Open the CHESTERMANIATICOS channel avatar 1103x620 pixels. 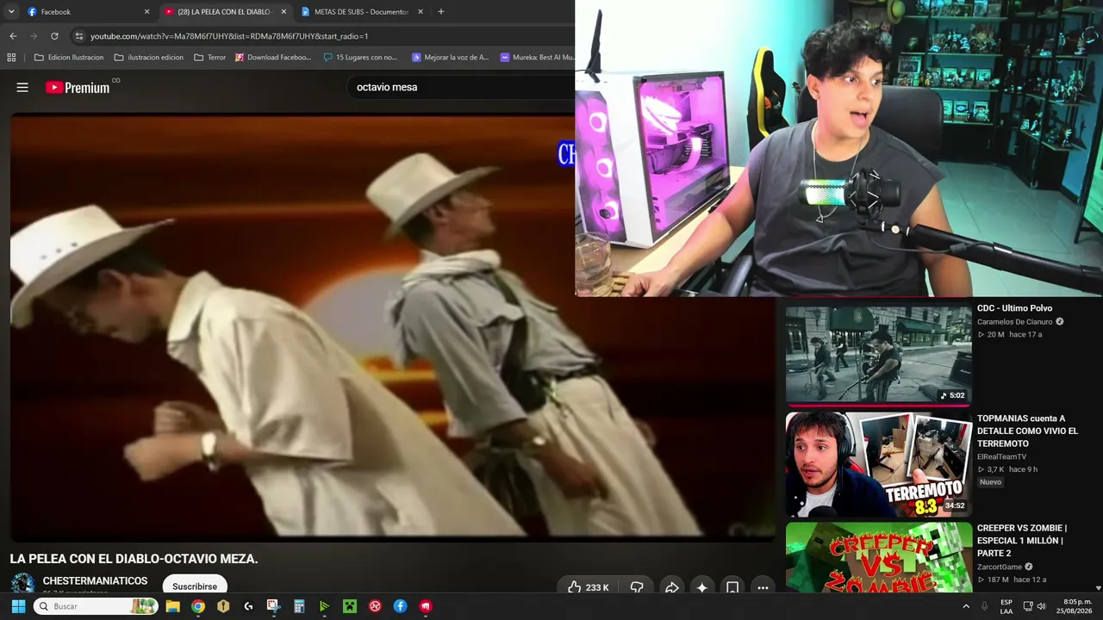(22, 584)
